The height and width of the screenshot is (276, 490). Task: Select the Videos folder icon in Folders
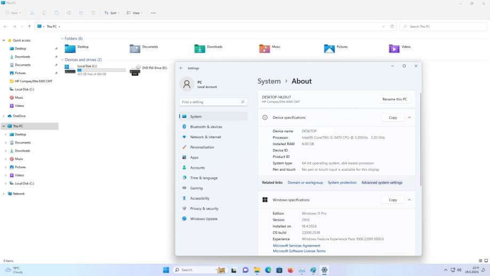pyautogui.click(x=394, y=49)
